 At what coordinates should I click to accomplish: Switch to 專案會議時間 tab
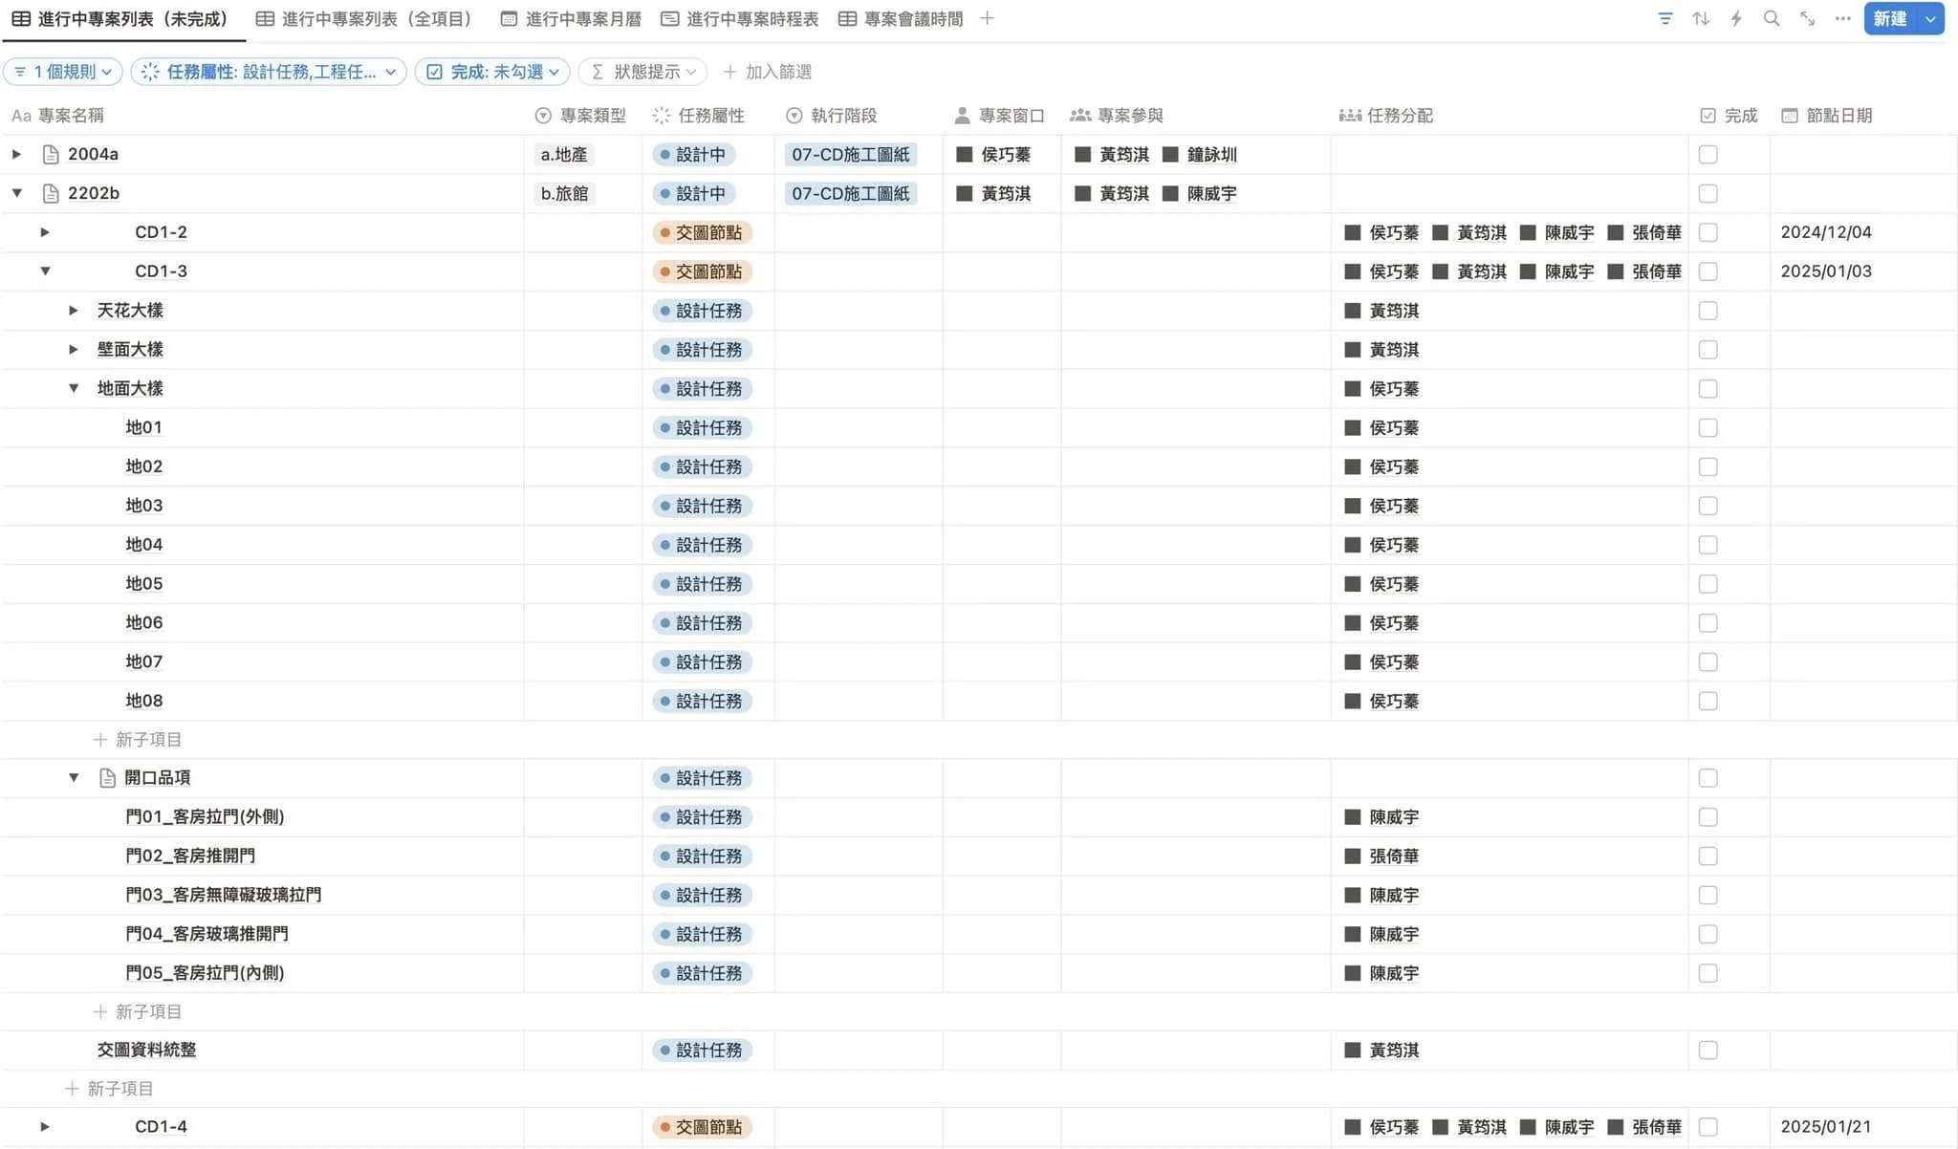tap(901, 19)
